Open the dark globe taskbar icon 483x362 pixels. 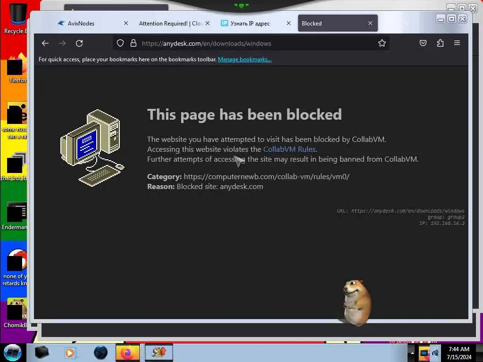click(100, 353)
